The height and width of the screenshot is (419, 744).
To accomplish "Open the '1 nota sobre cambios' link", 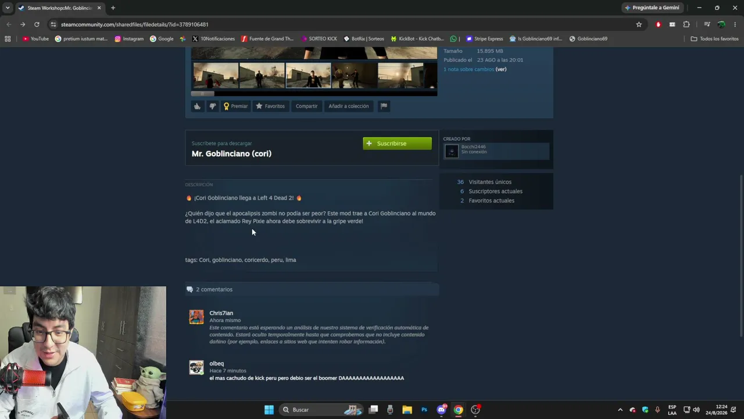I will click(468, 69).
